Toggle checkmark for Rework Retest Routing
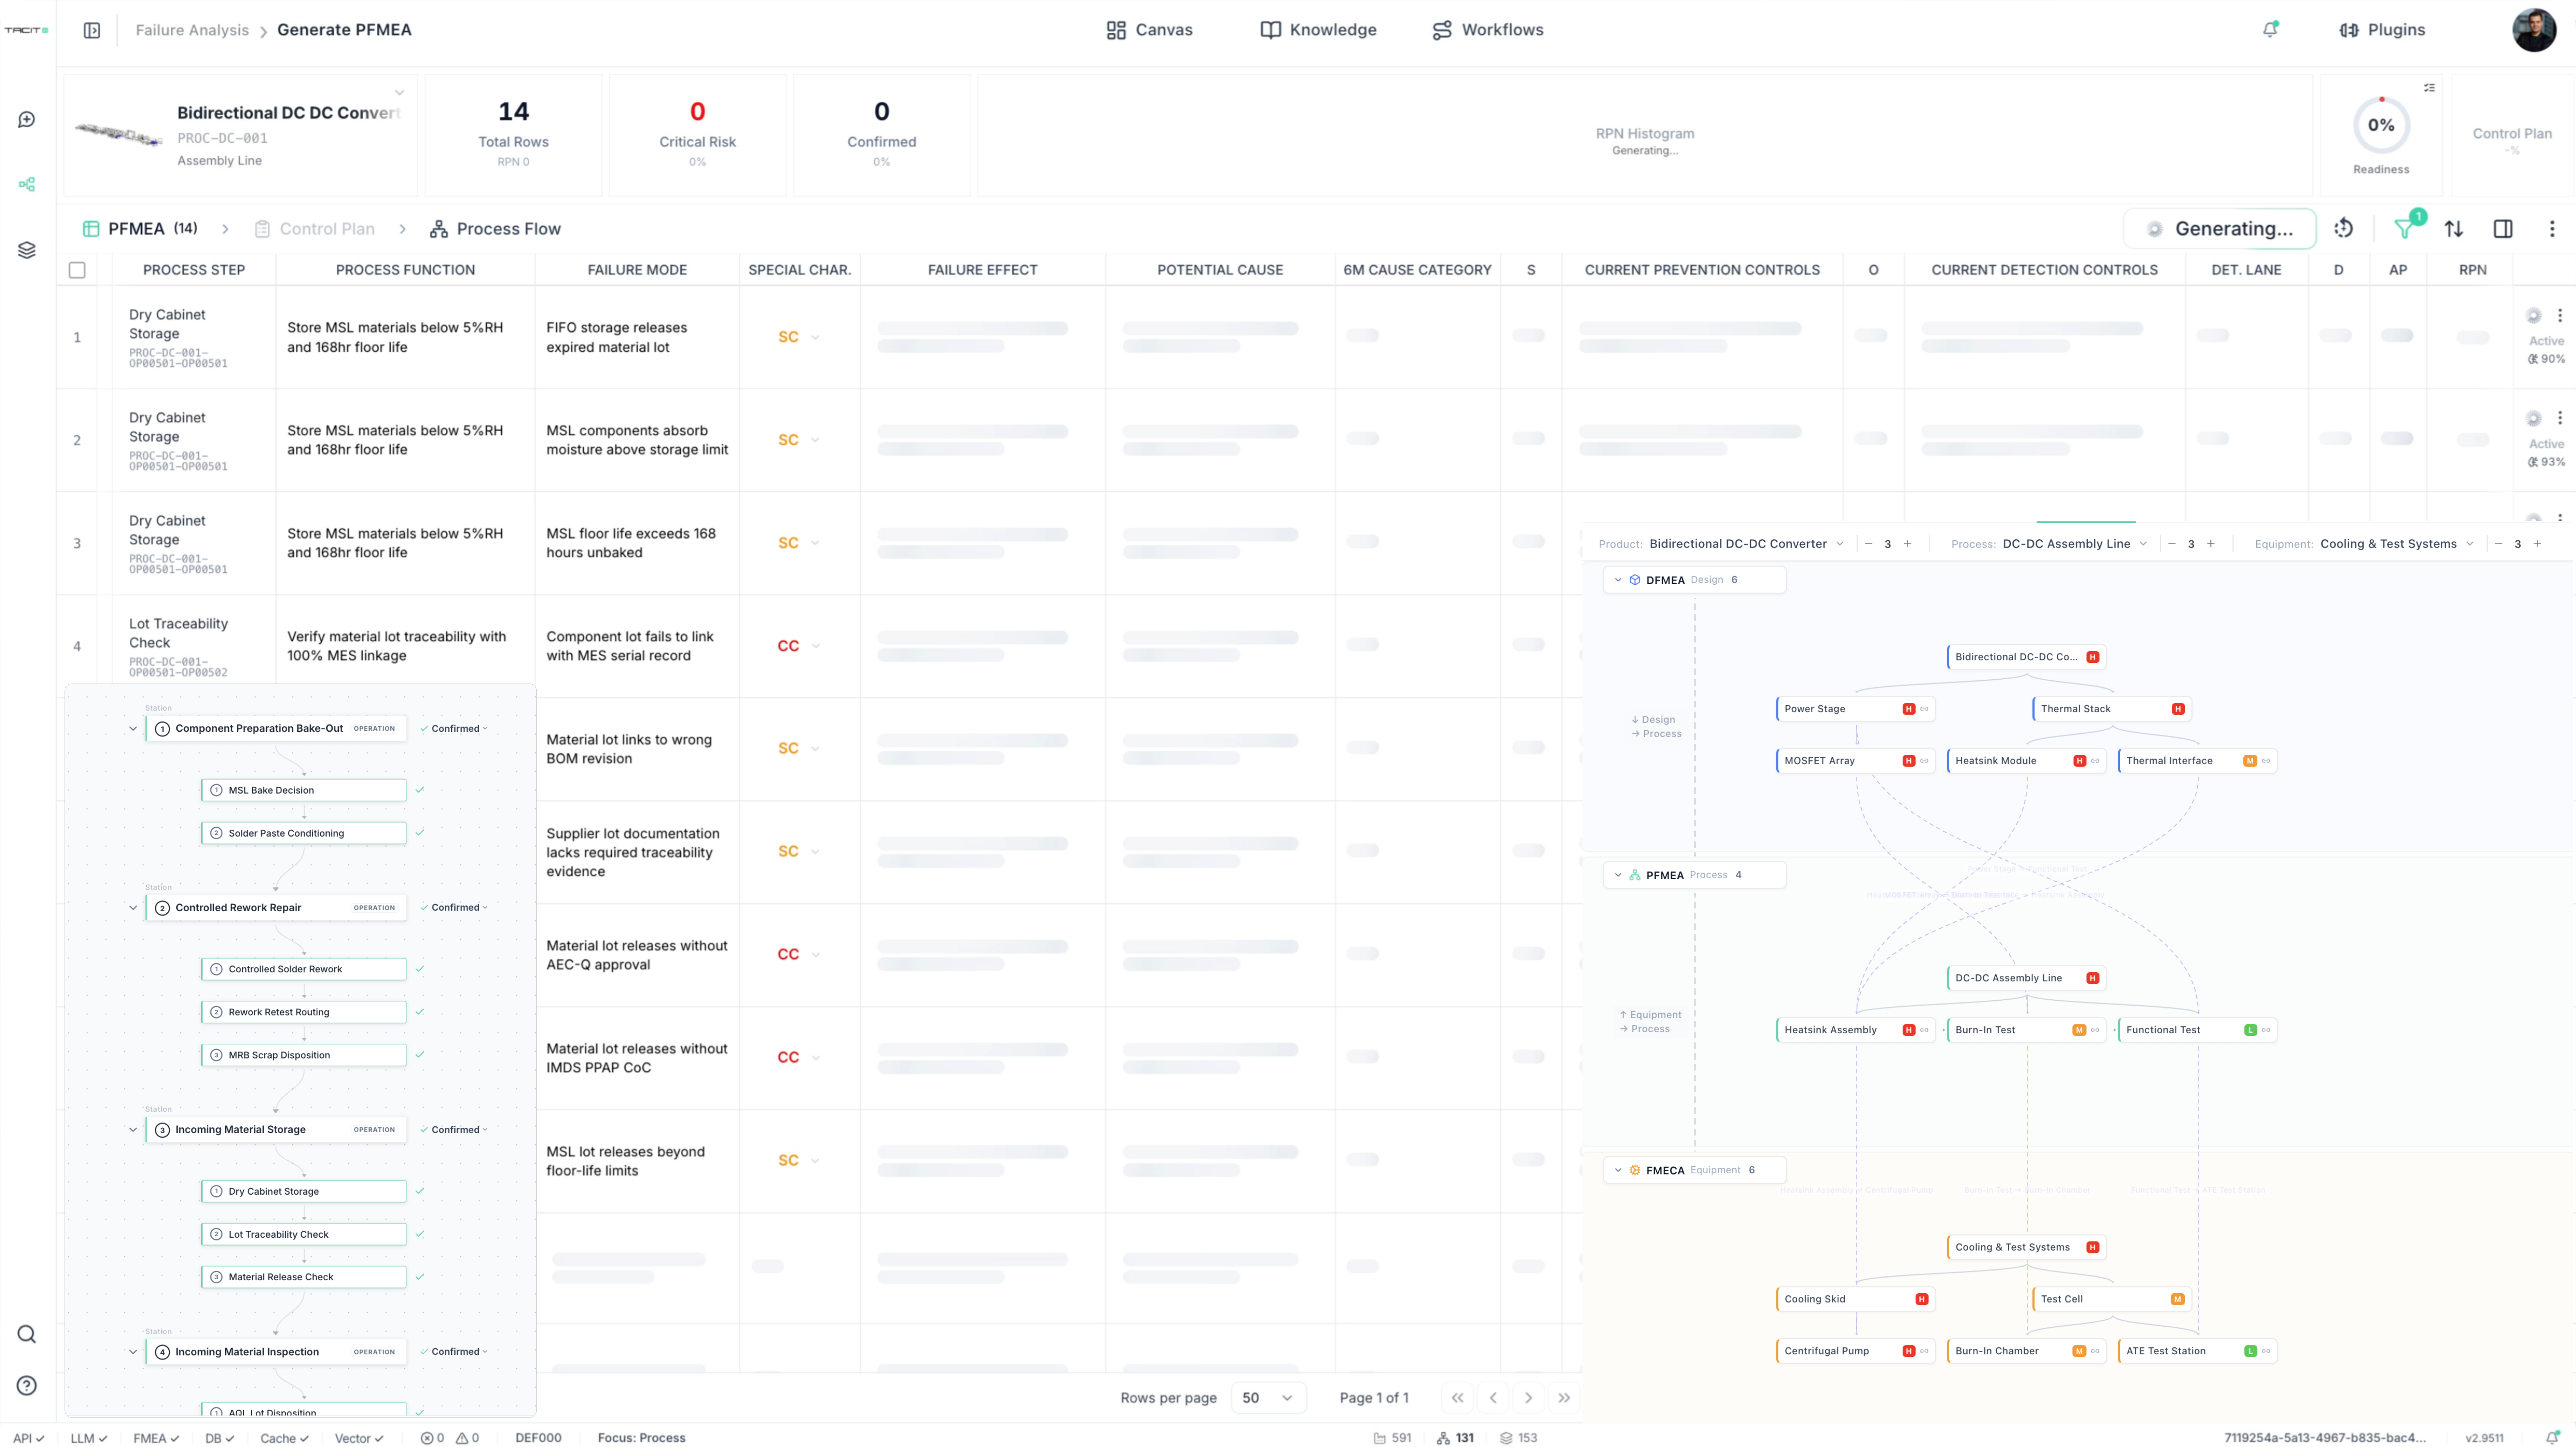Screen dimensions: 2576x1447 coord(420,1012)
